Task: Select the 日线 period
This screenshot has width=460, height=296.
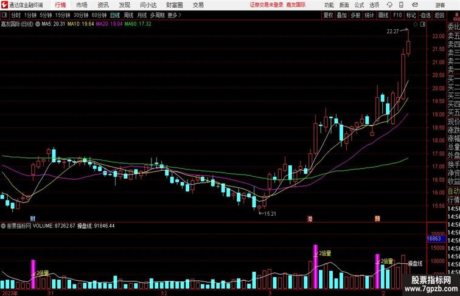Action: tap(115, 15)
